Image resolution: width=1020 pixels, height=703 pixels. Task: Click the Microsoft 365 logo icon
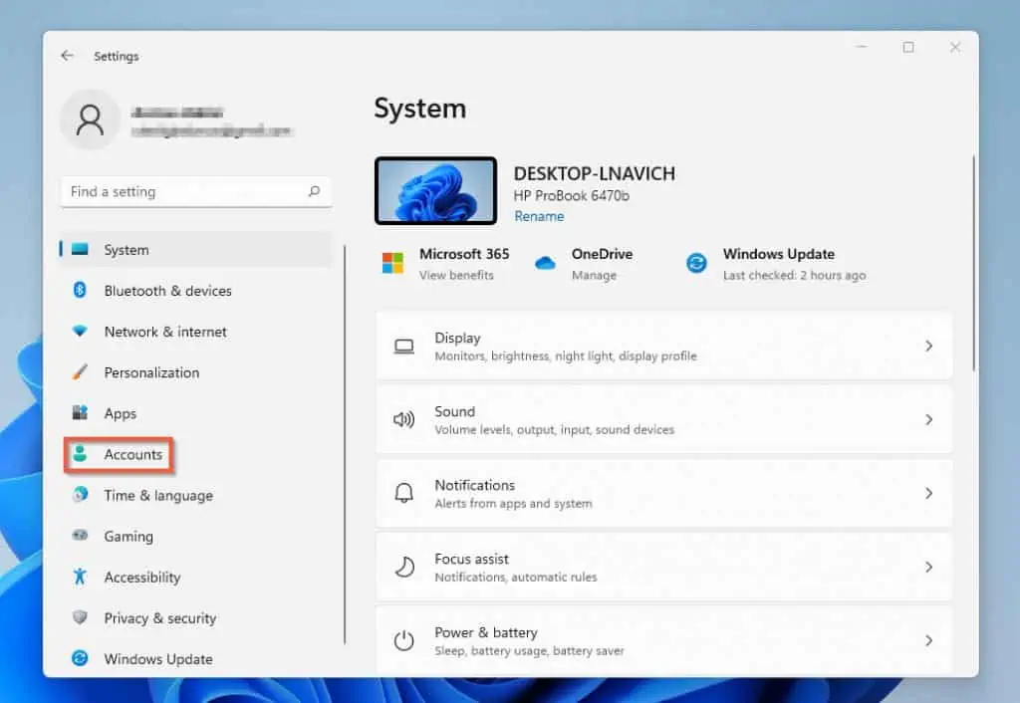(x=393, y=263)
